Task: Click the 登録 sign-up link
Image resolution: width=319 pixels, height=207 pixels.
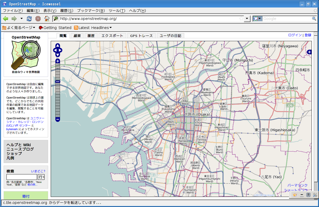Action: tap(308, 35)
